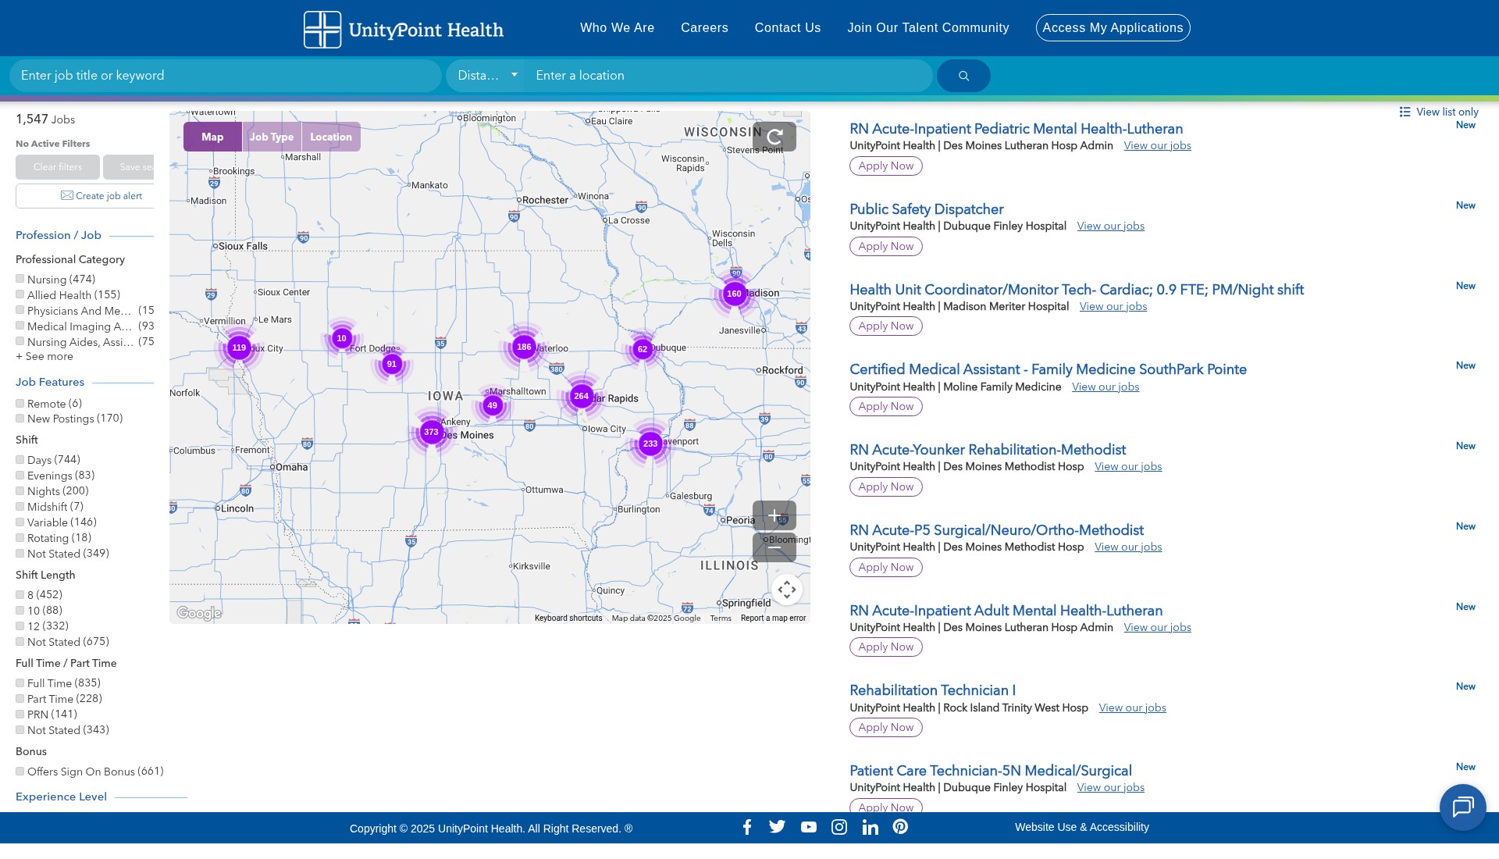The height and width of the screenshot is (859, 1499).
Task: Switch to the Job Type tab
Action: tap(272, 137)
